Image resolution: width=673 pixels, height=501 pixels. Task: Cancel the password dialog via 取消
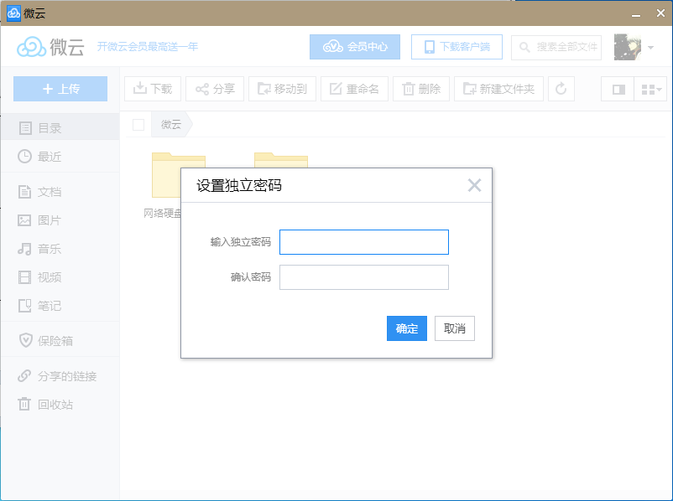pyautogui.click(x=454, y=328)
